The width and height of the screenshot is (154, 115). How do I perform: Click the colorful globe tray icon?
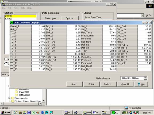pyautogui.click(x=131, y=113)
